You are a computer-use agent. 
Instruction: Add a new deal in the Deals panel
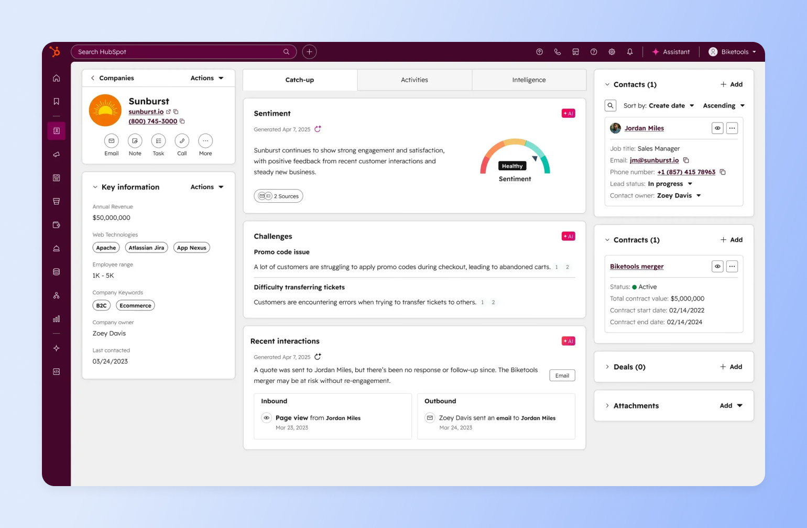point(731,367)
